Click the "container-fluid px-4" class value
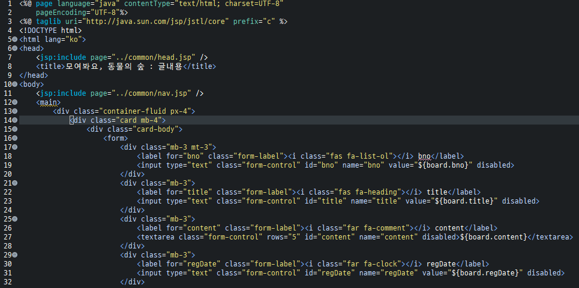Viewport: 579px width, 288px height. pos(145,111)
